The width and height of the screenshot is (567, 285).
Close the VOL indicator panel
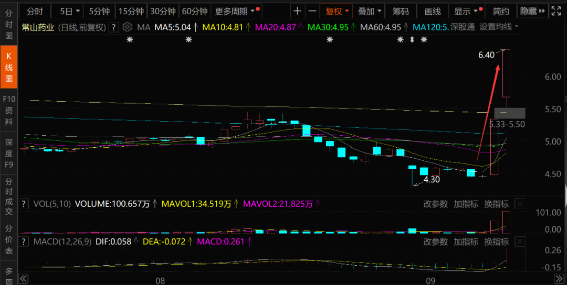point(520,204)
